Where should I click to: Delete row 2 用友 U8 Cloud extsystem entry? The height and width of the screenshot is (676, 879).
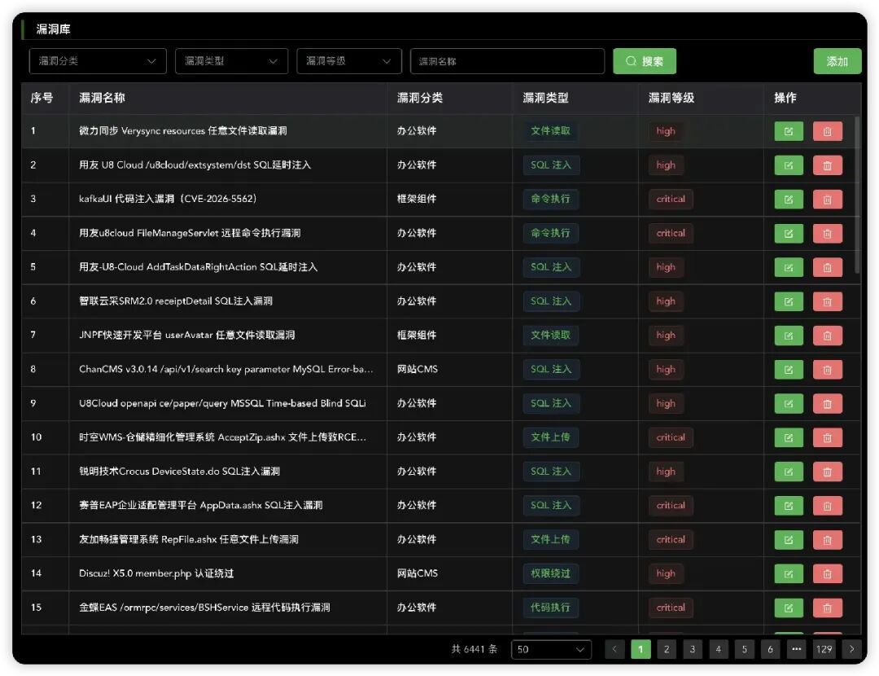[x=827, y=165]
